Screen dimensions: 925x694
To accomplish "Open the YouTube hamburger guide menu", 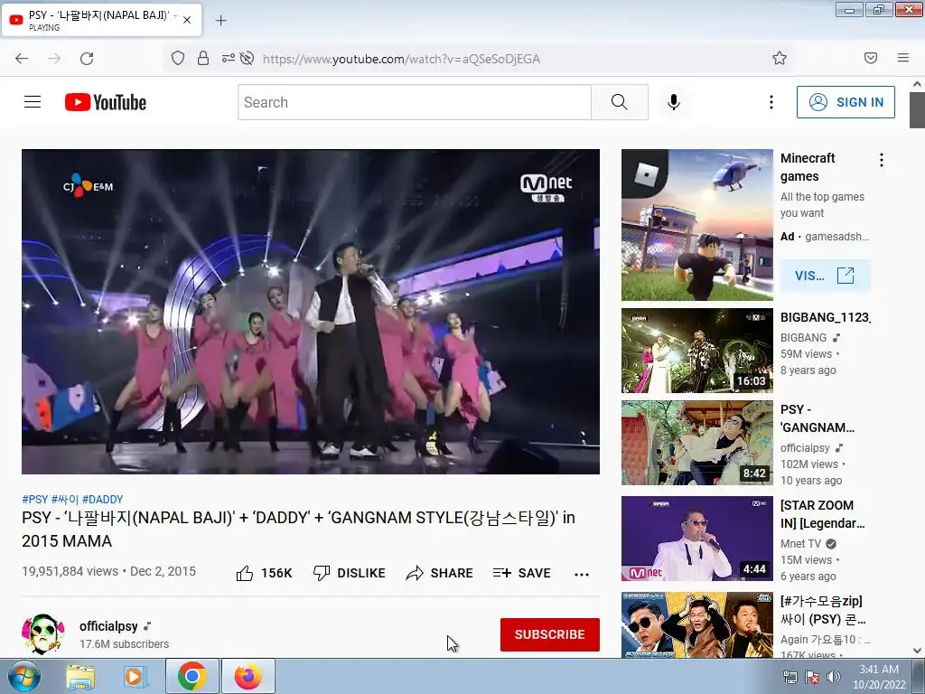I will tap(33, 102).
